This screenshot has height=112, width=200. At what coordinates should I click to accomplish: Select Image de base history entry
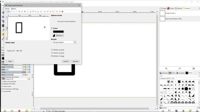pyautogui.click(x=180, y=13)
